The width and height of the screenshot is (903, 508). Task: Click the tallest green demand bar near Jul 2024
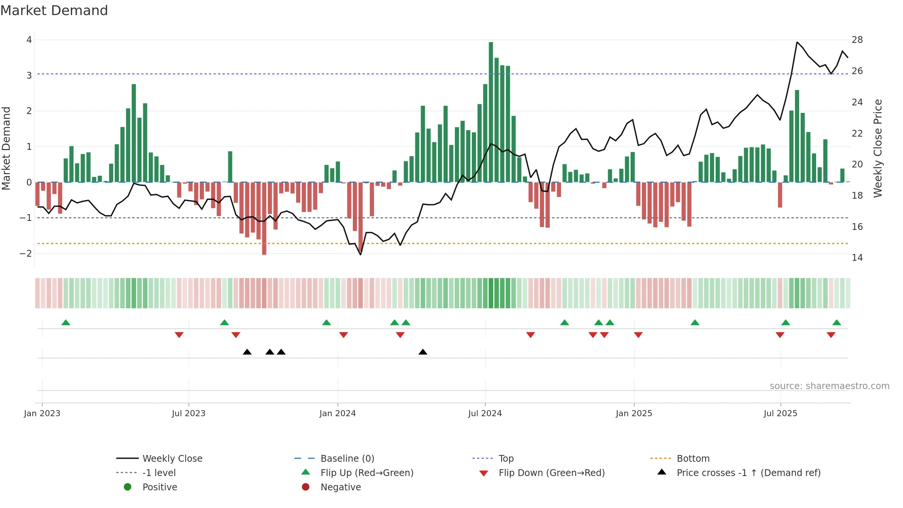(491, 112)
